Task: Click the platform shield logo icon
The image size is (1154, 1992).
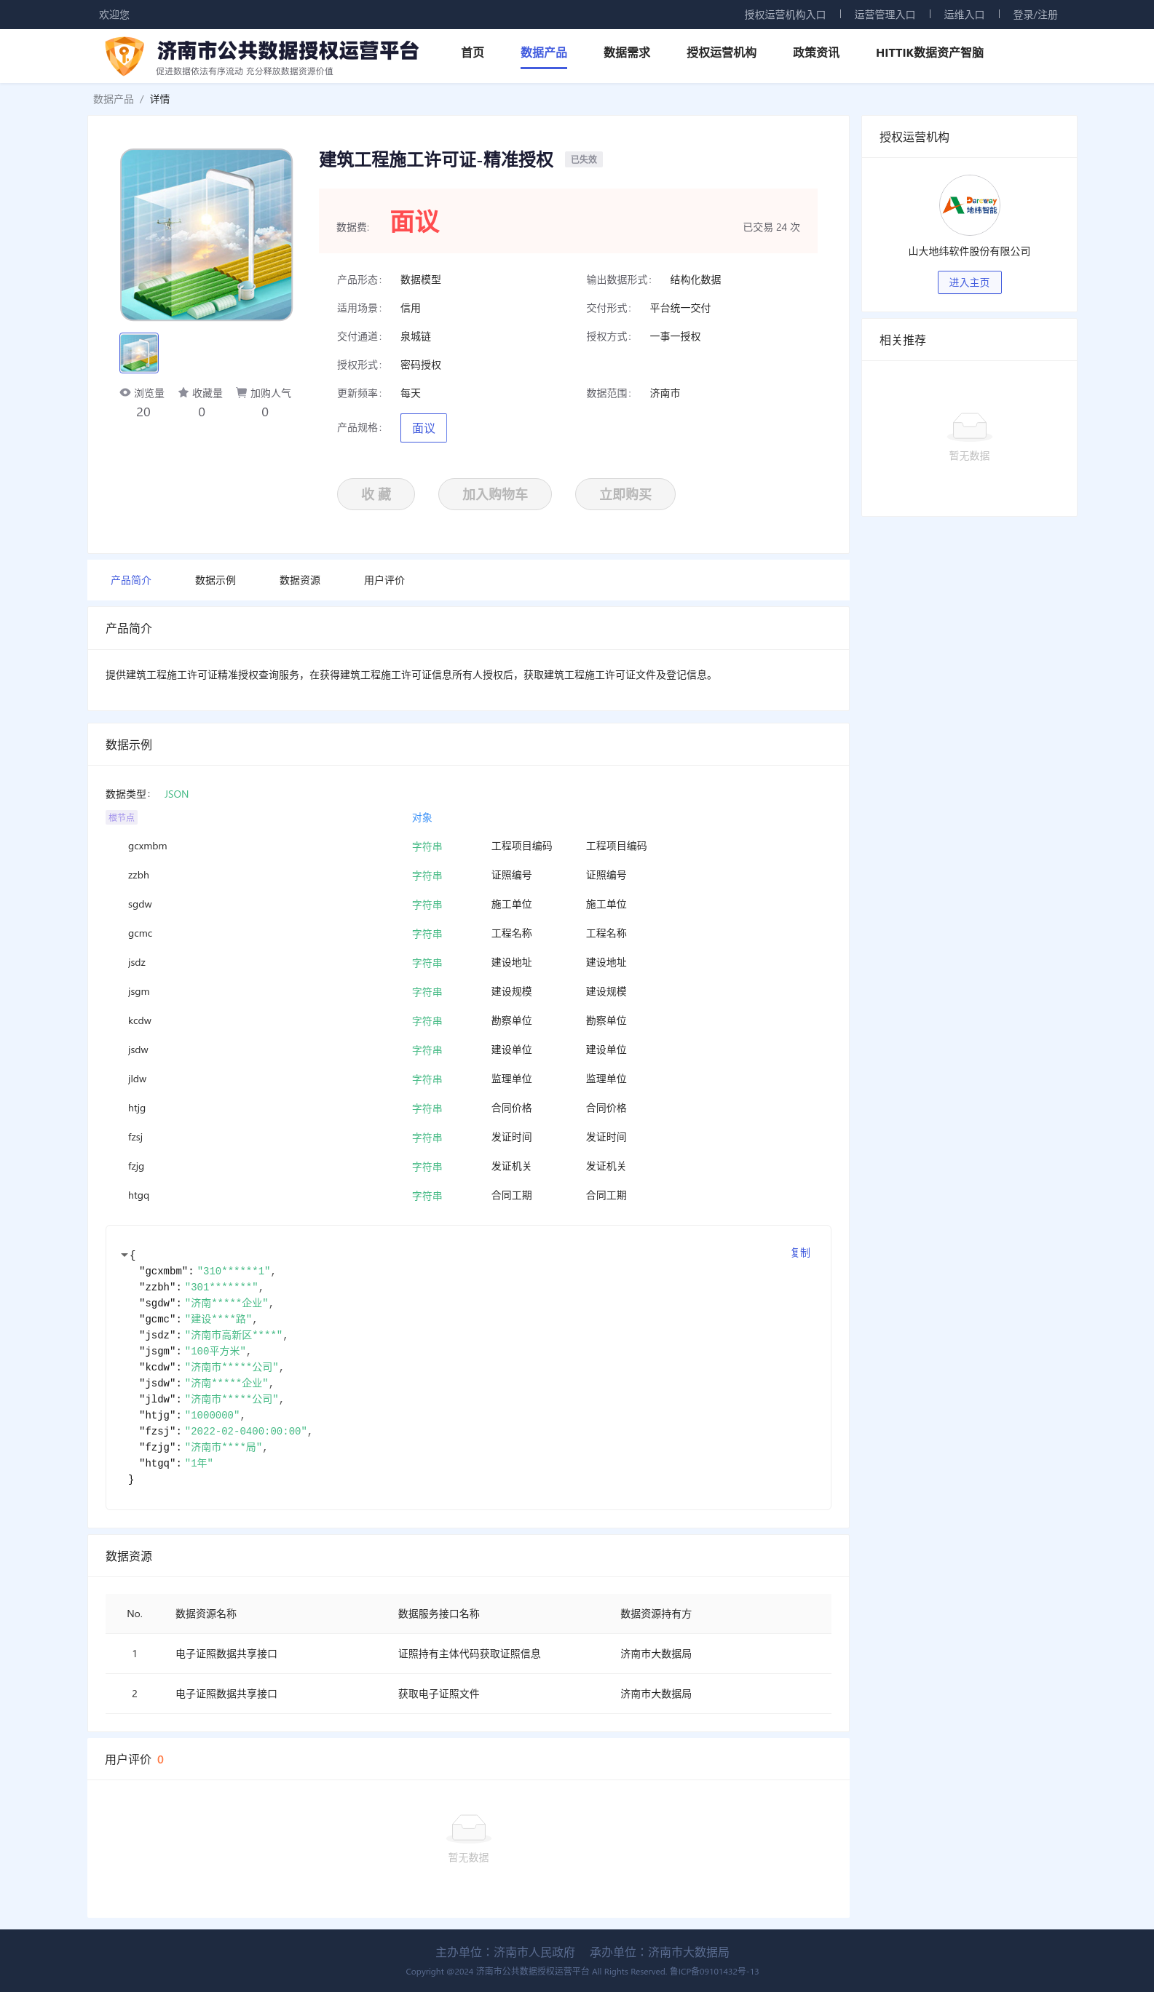Action: point(125,56)
